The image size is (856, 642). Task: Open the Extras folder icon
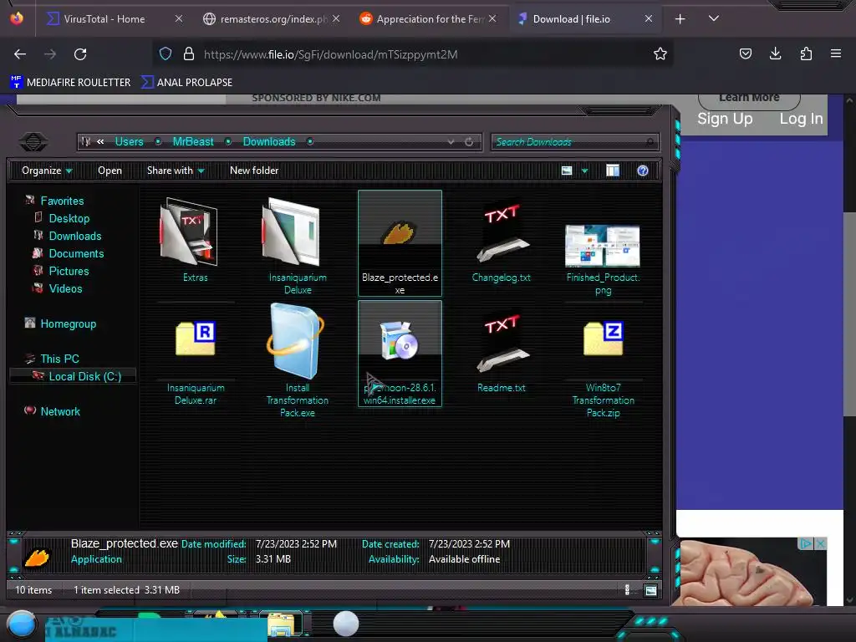[189, 232]
